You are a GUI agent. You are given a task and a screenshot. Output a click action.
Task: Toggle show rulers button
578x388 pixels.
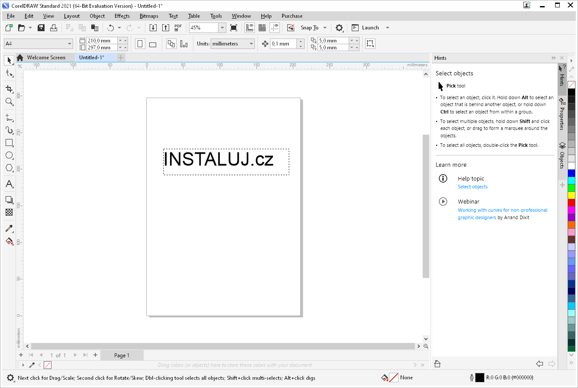pyautogui.click(x=250, y=28)
